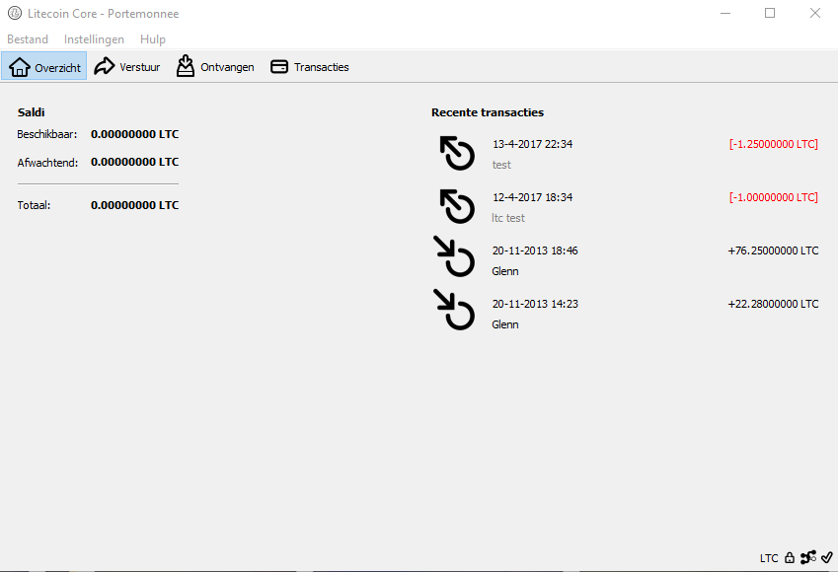Click the amount +22.28000000 LTC

773,304
